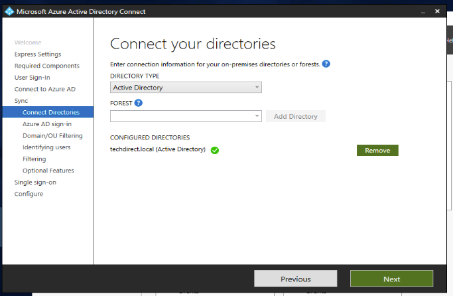Image resolution: width=453 pixels, height=296 pixels.
Task: Remove the techdirect.local directory
Action: [377, 150]
